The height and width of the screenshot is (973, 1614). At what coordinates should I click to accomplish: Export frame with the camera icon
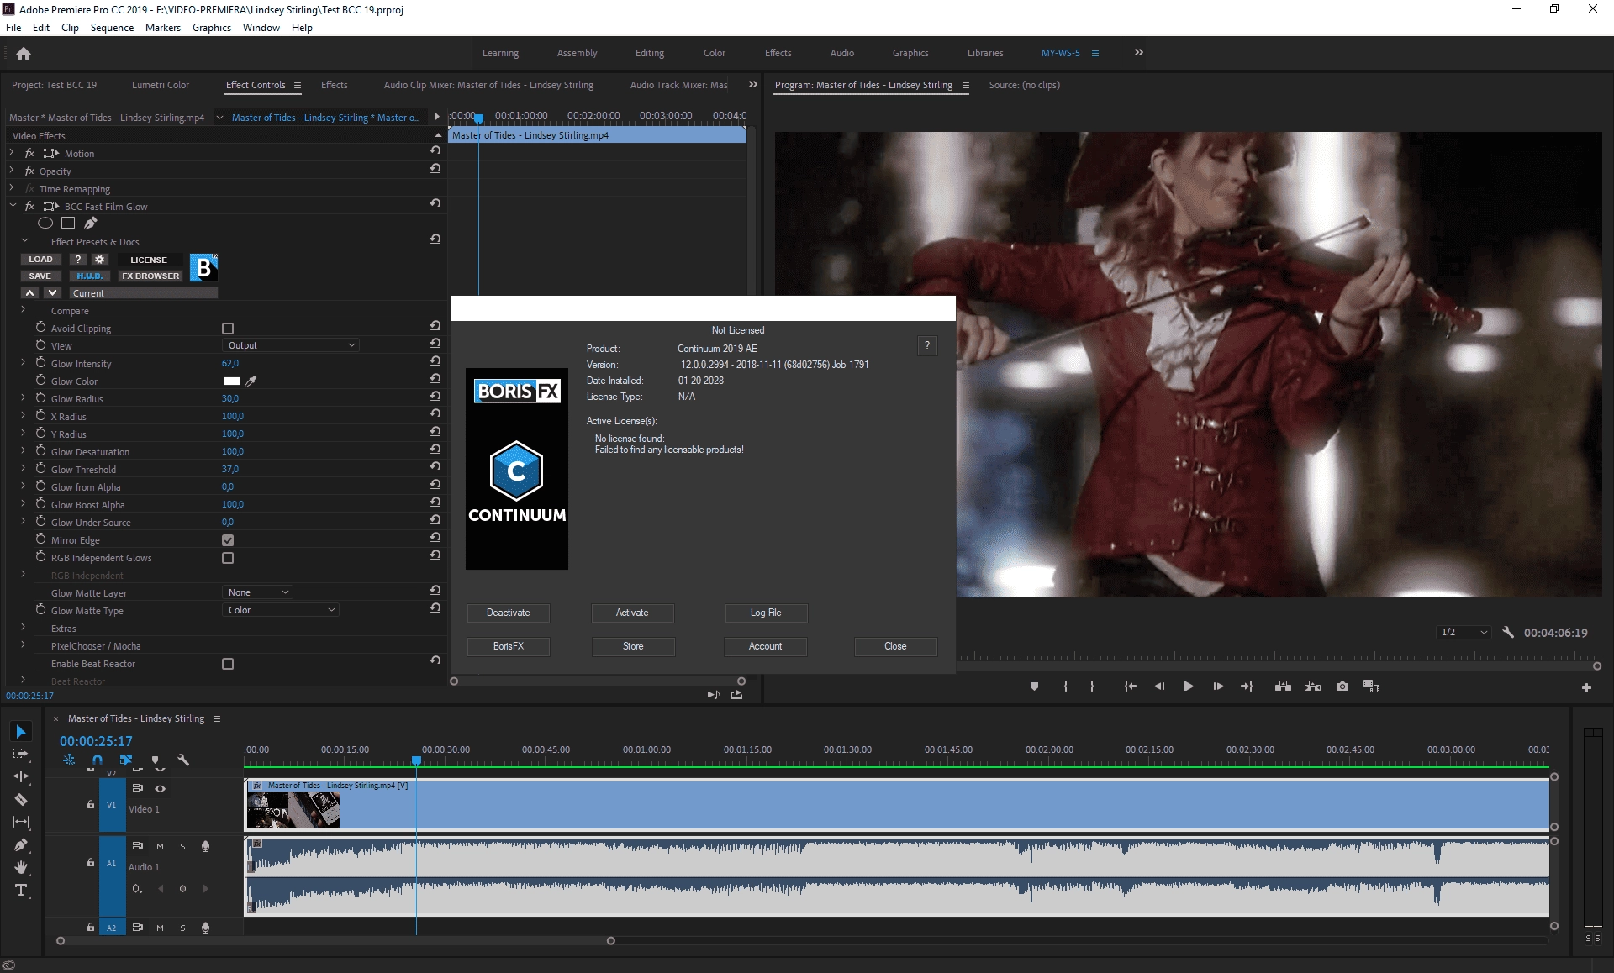click(x=1342, y=686)
